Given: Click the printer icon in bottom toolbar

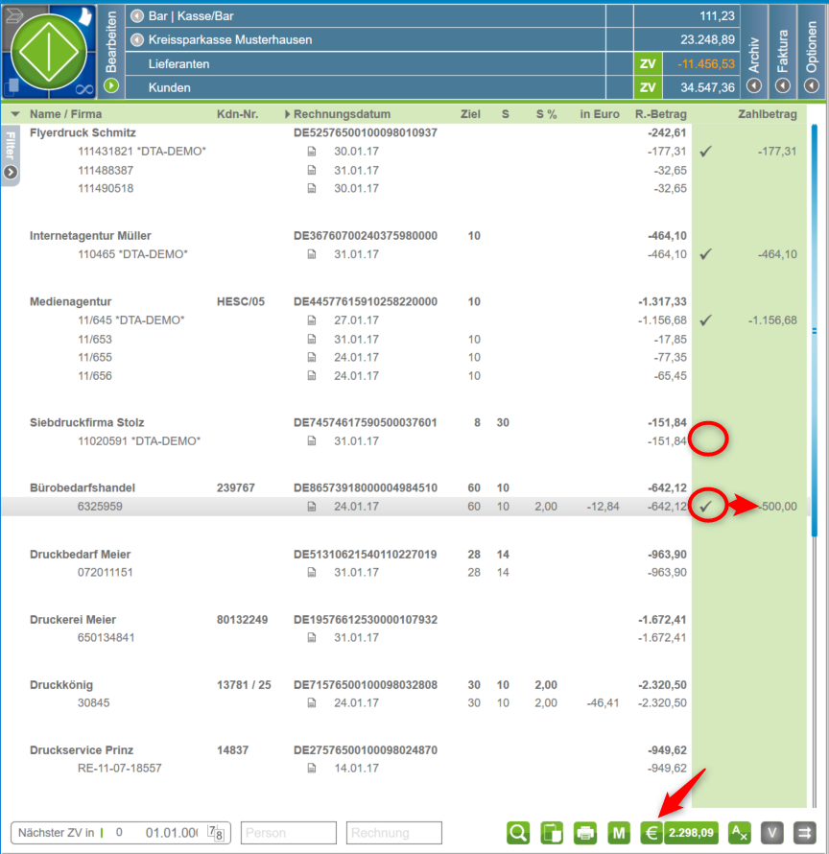Looking at the screenshot, I should pos(584,833).
